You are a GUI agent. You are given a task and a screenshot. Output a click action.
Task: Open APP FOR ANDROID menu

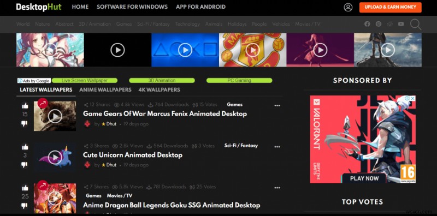(200, 7)
